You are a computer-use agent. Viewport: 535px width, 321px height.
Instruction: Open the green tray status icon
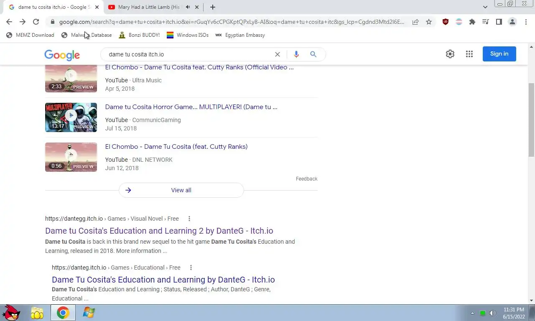coord(483,313)
